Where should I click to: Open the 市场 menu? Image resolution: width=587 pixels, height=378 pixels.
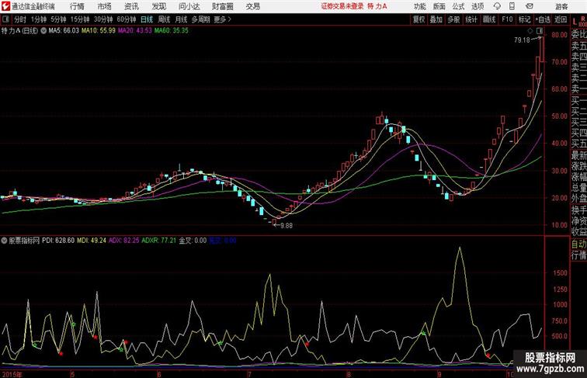tap(105, 6)
